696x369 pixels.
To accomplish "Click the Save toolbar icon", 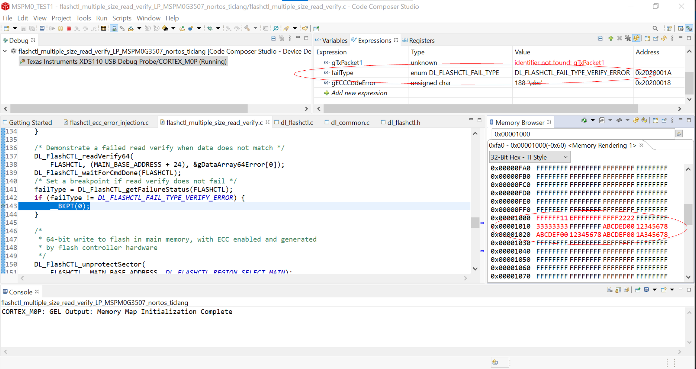I will point(24,28).
